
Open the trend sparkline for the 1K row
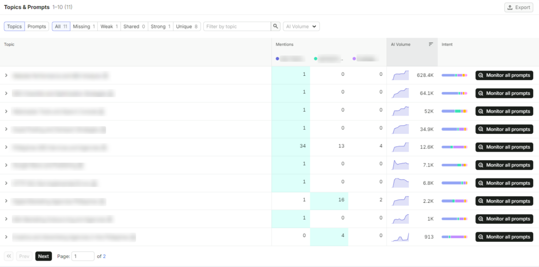401,219
